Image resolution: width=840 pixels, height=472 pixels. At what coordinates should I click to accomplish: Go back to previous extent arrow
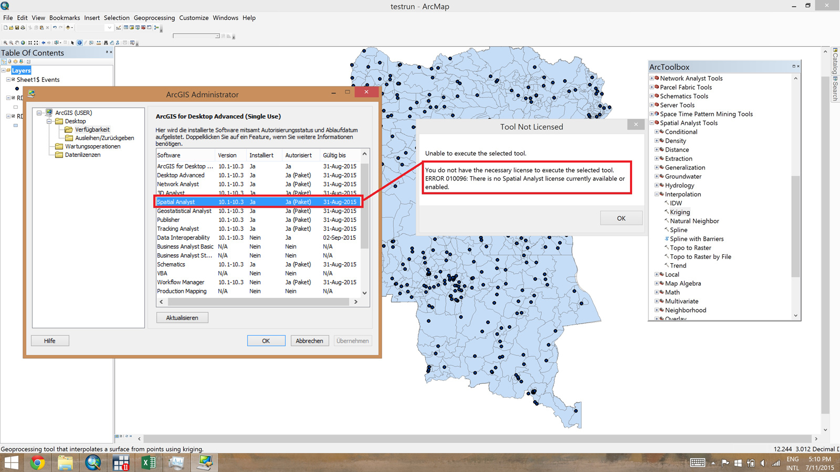pos(44,43)
